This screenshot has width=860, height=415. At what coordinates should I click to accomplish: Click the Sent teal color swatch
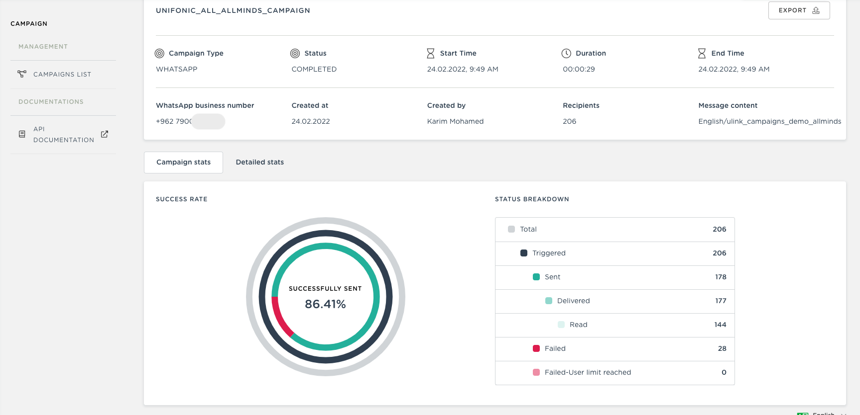[x=536, y=277]
